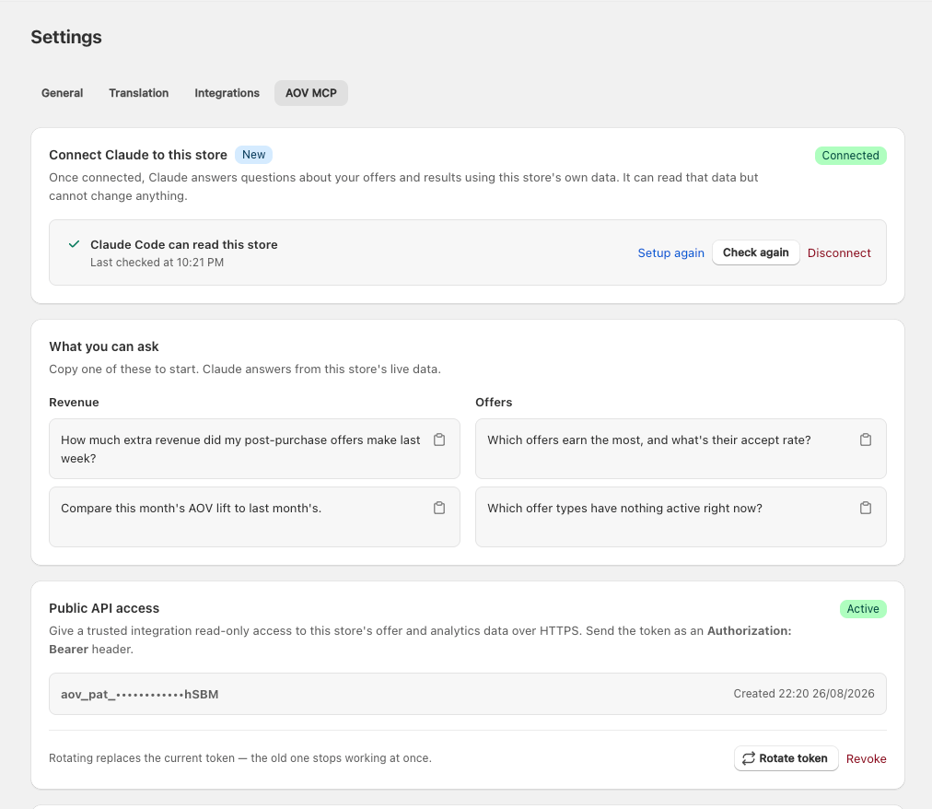
Task: Click the green checkmark next to Claude Code
Action: pyautogui.click(x=74, y=244)
